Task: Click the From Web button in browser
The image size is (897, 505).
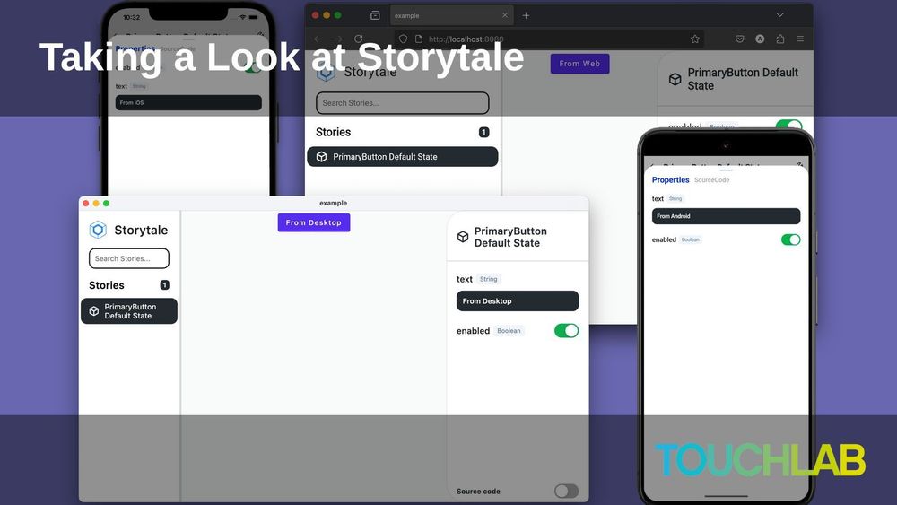Action: click(579, 64)
